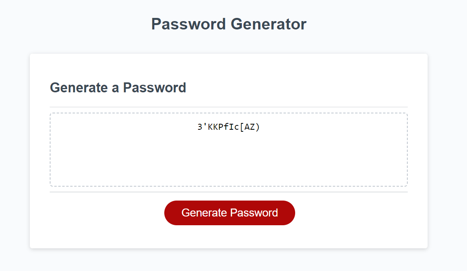Click the empty space below the password text
Screen dimensions: 467x271
229,167
